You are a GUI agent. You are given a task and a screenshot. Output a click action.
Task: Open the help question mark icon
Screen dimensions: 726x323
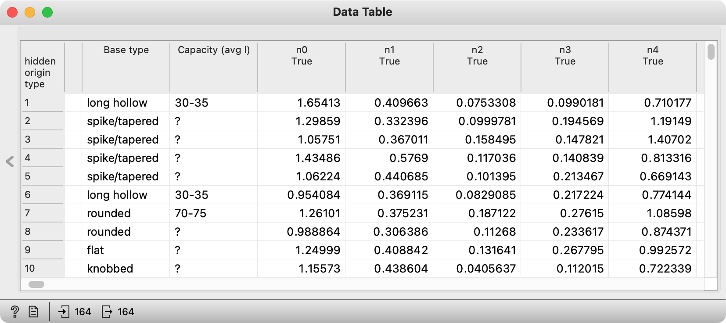pyautogui.click(x=14, y=312)
